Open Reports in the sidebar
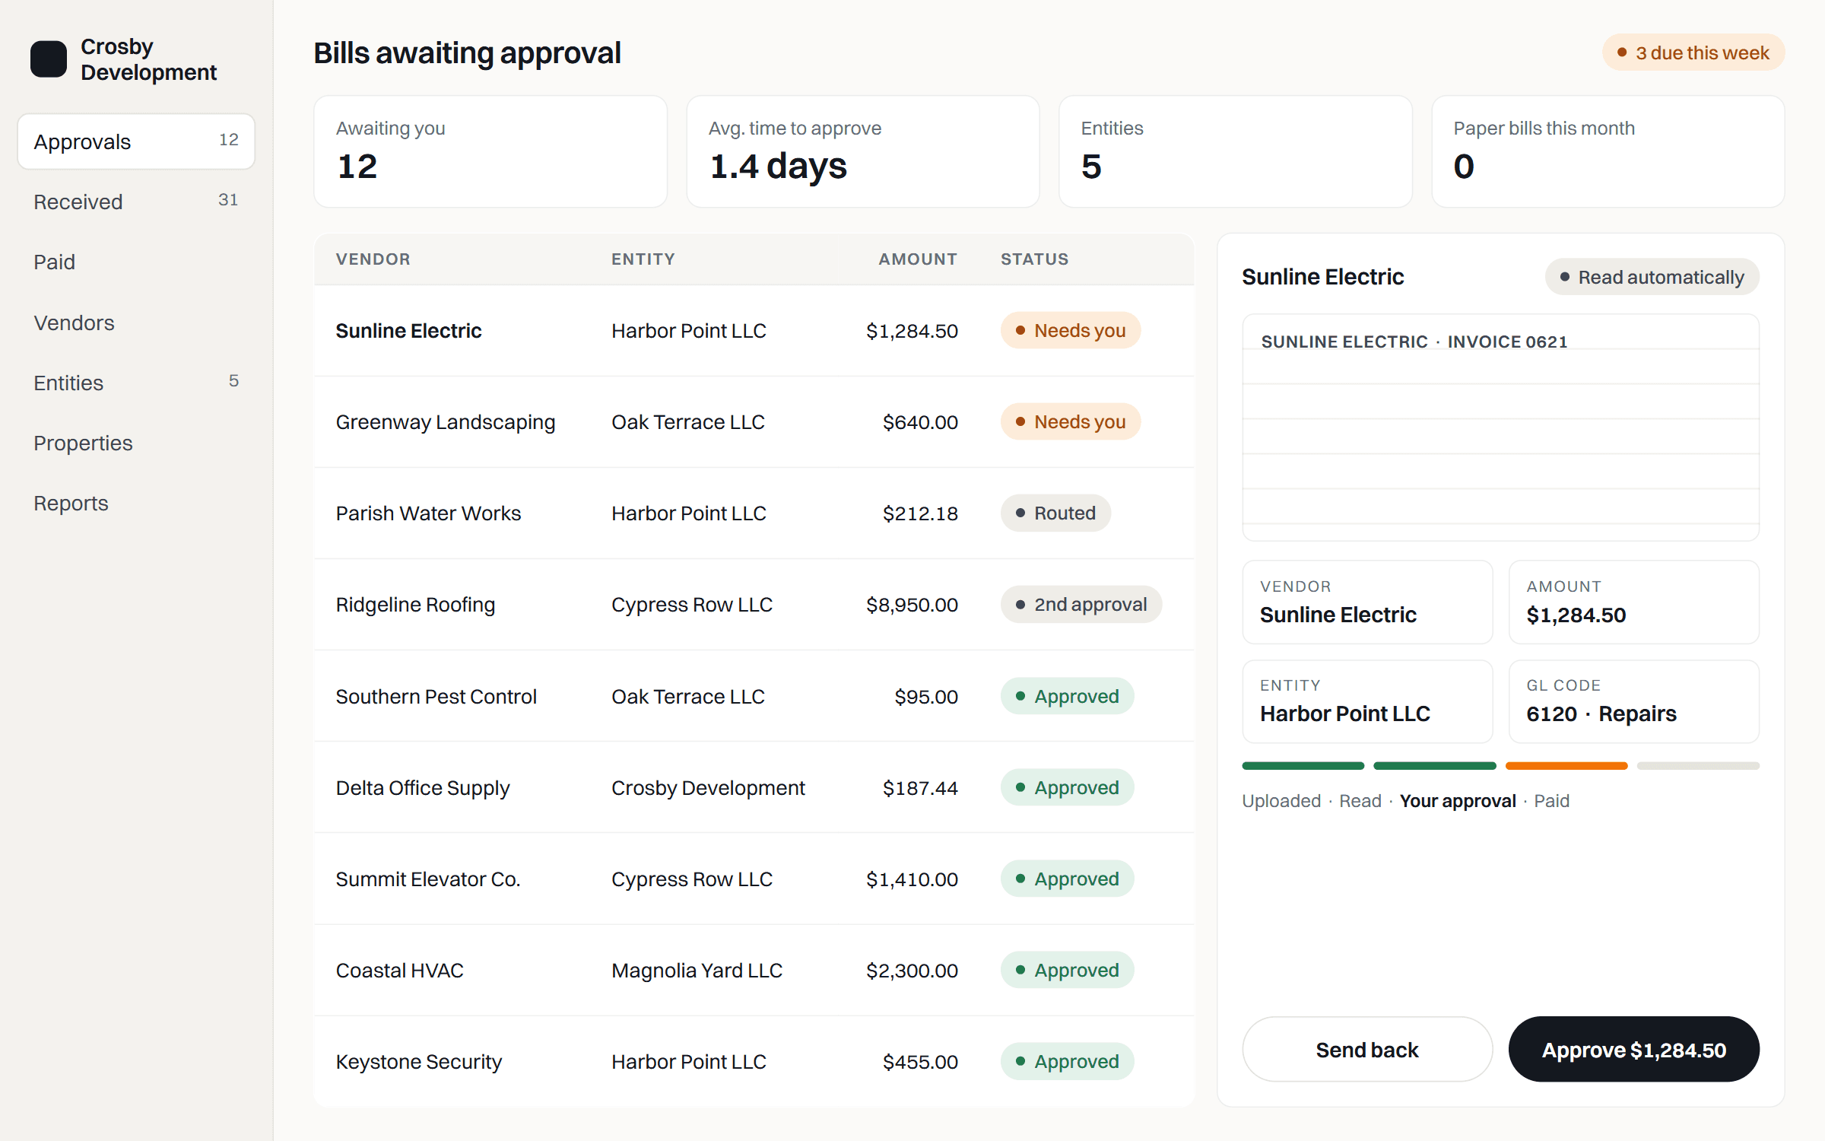 tap(136, 503)
